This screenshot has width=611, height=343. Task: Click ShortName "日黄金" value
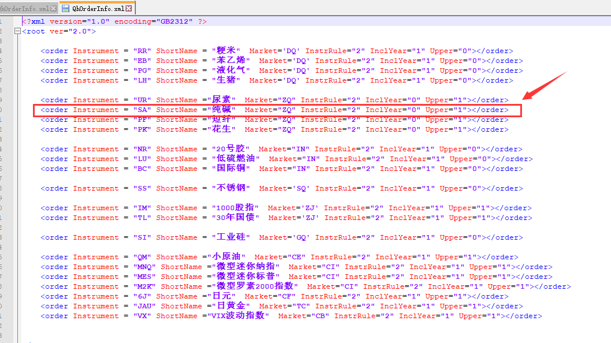coord(231,305)
